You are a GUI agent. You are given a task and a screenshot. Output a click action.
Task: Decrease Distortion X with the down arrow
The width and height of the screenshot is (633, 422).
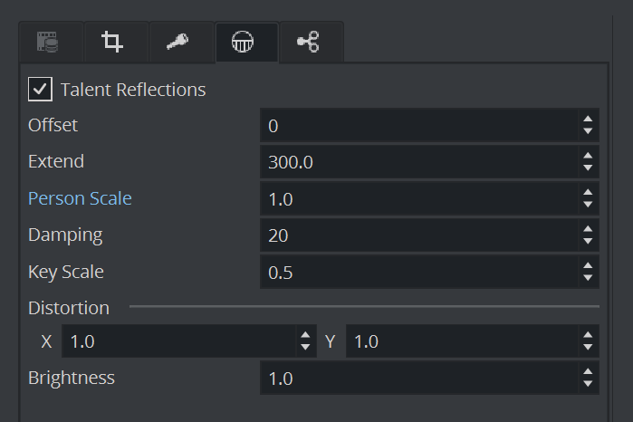[305, 349]
